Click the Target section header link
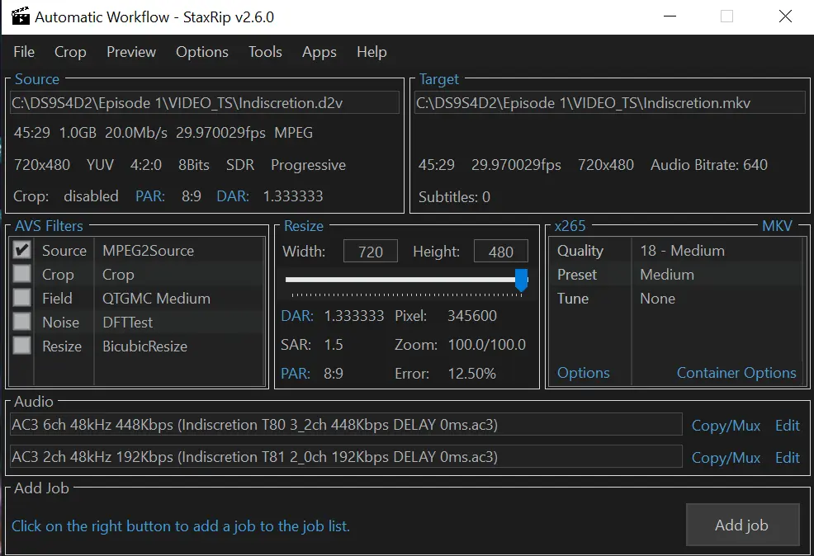This screenshot has height=556, width=814. coord(438,79)
